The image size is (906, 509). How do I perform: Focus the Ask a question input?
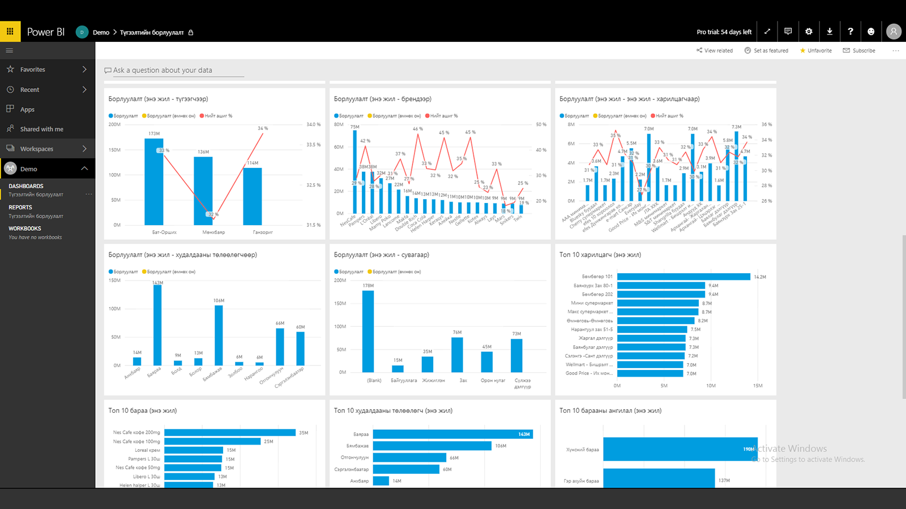174,70
